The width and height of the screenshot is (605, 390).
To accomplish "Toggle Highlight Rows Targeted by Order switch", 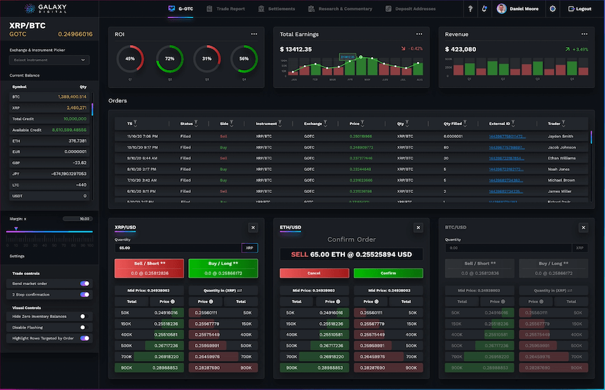I will [85, 338].
